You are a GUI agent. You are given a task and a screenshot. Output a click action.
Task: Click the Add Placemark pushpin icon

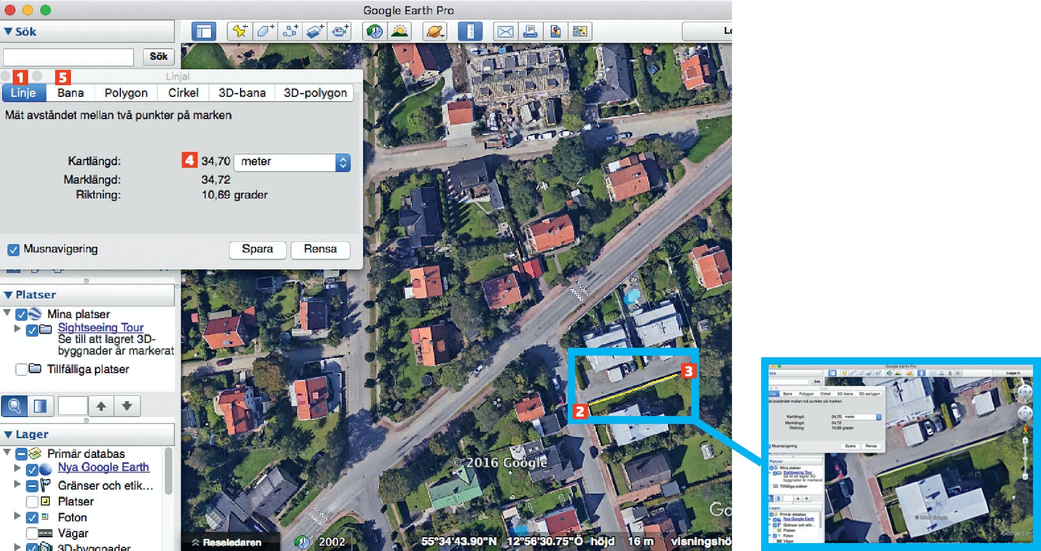click(240, 31)
